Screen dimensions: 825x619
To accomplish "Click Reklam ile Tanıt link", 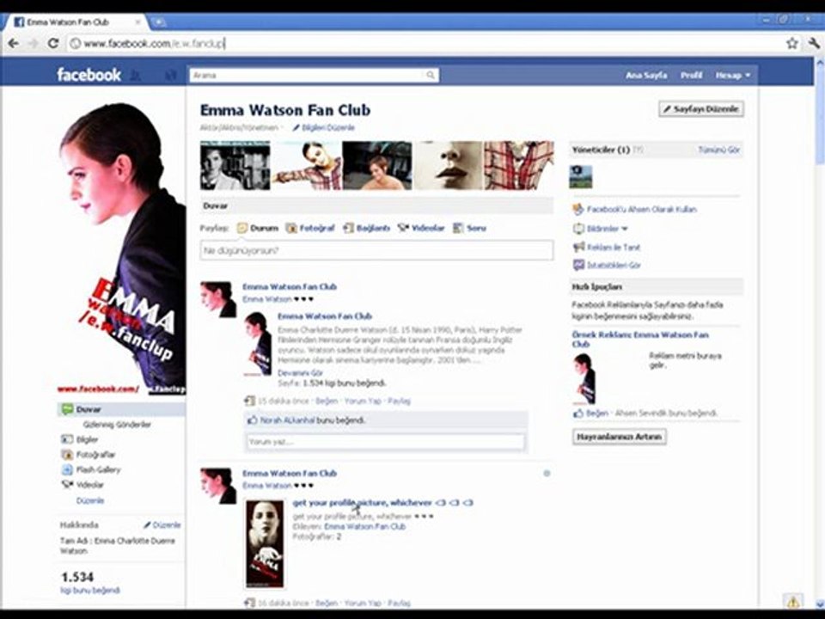I will 614,247.
